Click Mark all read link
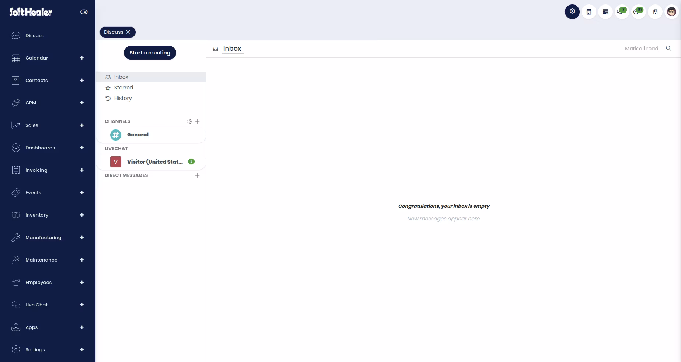The width and height of the screenshot is (681, 362). coord(642,49)
